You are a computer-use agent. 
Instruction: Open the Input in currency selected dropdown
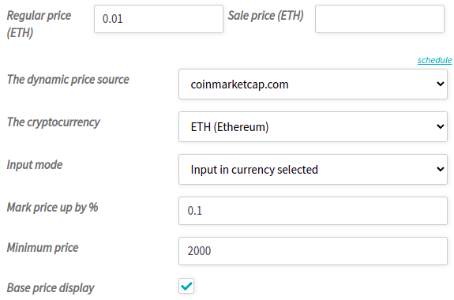313,170
